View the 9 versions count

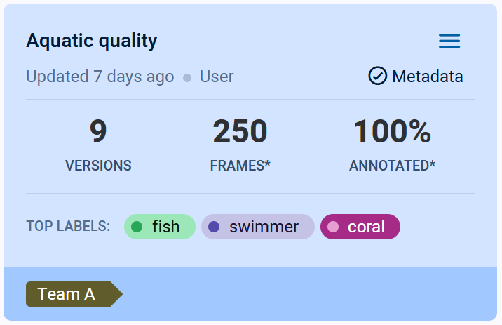(98, 132)
